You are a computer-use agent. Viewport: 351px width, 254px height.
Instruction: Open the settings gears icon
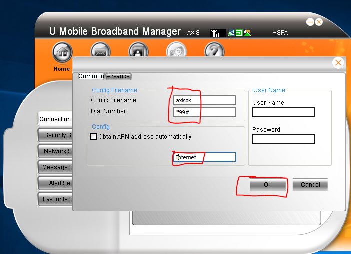176,49
